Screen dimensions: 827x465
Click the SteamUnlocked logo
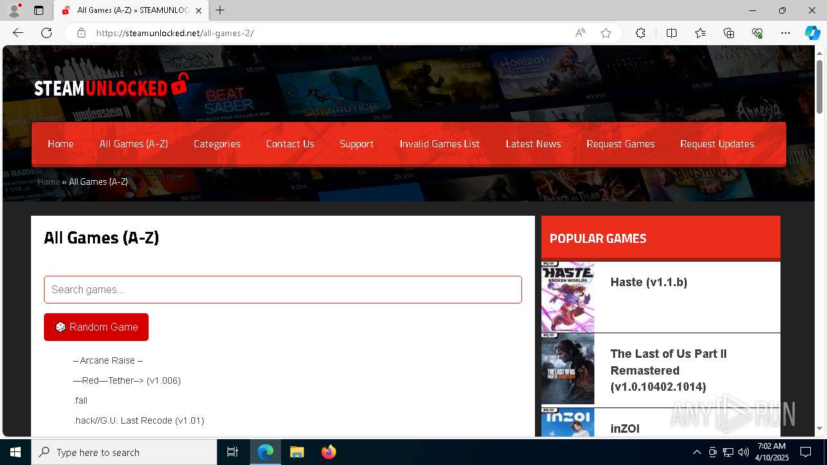pos(111,87)
